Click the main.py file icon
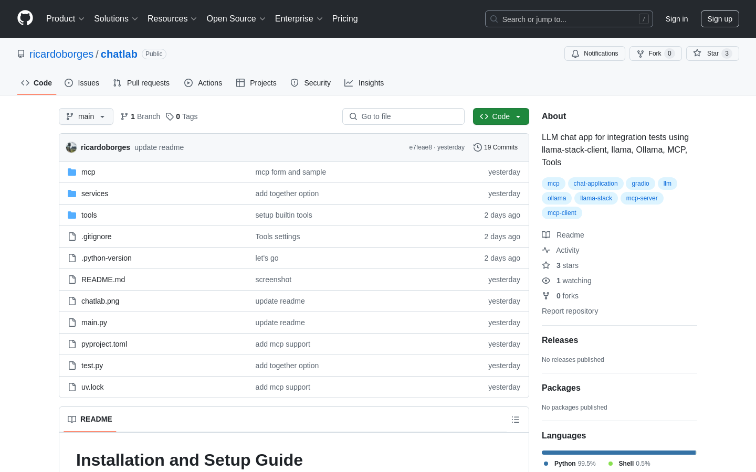Image resolution: width=756 pixels, height=472 pixels. coord(72,323)
